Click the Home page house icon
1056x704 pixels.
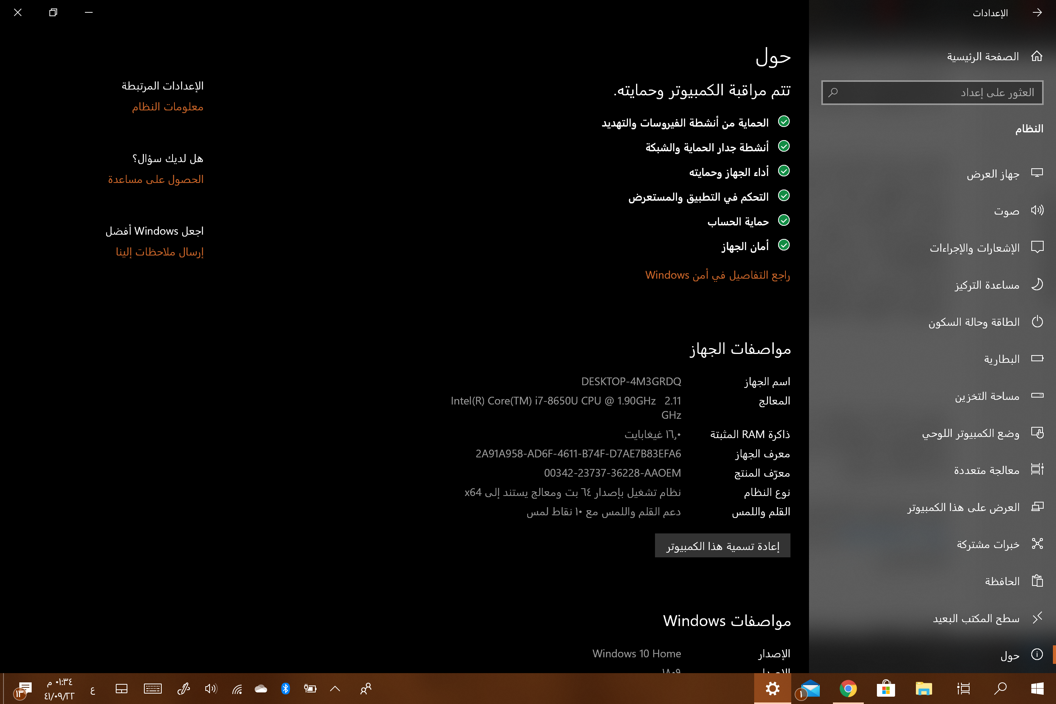pyautogui.click(x=1036, y=56)
